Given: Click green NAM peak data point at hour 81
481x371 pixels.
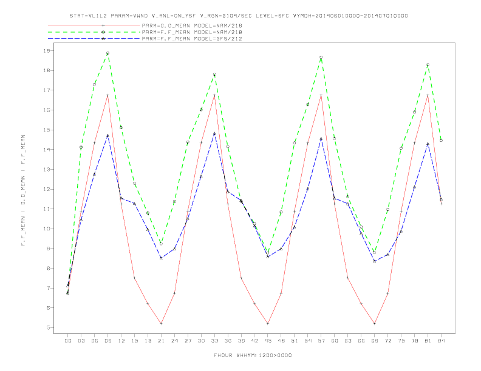Looking at the screenshot, I should 428,65.
